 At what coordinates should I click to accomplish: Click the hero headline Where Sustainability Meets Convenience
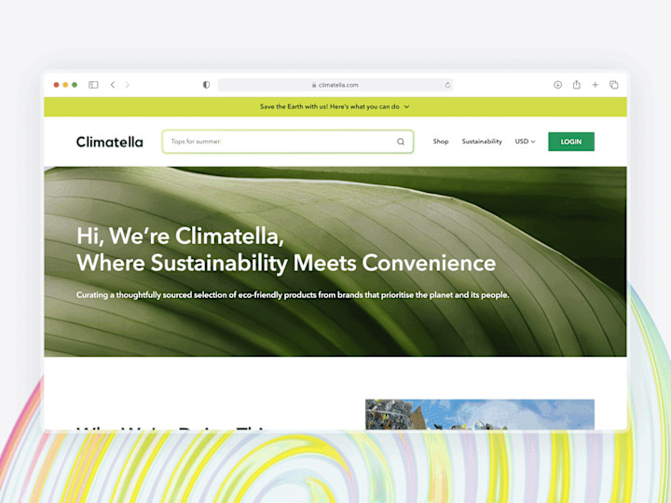pyautogui.click(x=286, y=263)
